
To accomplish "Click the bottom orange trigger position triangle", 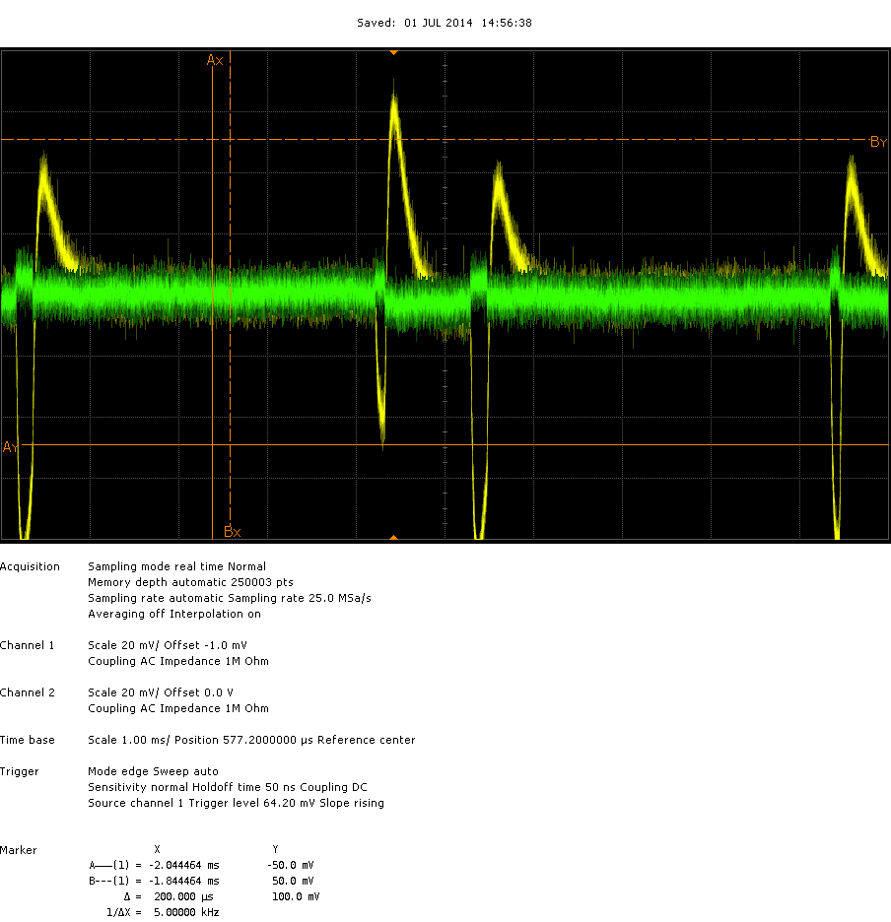I will click(393, 538).
